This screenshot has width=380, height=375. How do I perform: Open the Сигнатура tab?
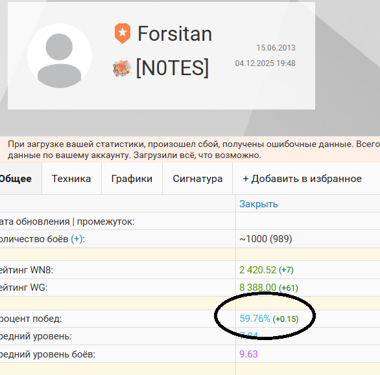click(x=198, y=179)
